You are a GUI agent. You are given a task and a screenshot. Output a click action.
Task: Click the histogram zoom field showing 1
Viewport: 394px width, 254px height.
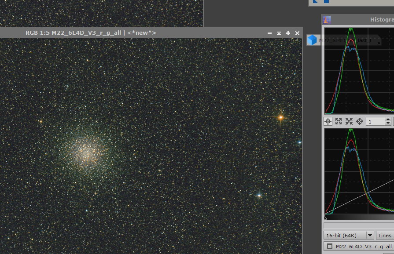point(376,122)
